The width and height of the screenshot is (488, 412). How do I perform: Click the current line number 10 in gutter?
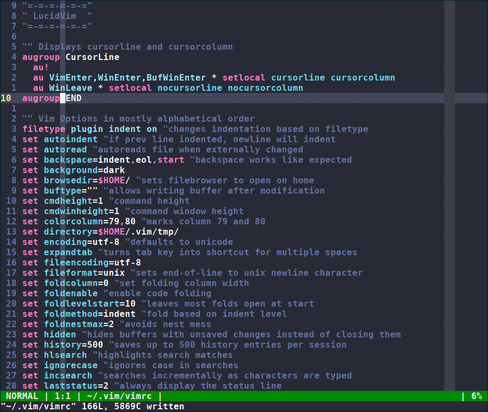coord(6,98)
